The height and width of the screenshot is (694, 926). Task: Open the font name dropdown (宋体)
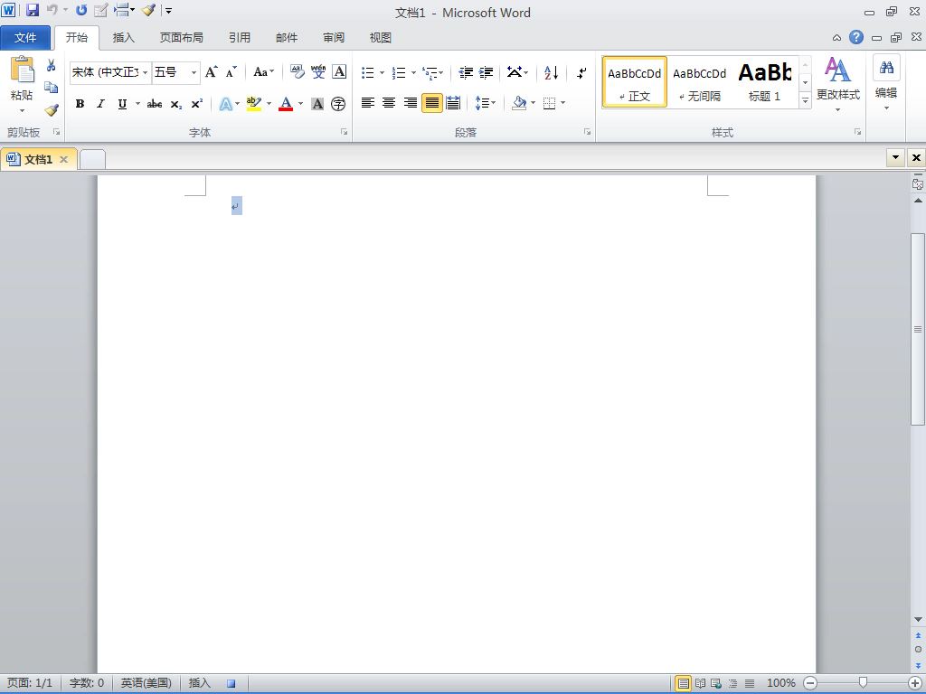pyautogui.click(x=146, y=72)
